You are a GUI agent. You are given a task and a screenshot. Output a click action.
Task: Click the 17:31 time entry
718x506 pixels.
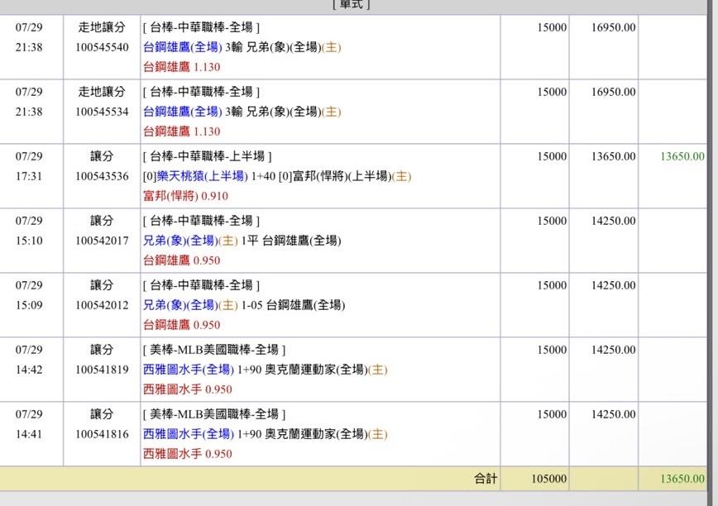(x=29, y=176)
